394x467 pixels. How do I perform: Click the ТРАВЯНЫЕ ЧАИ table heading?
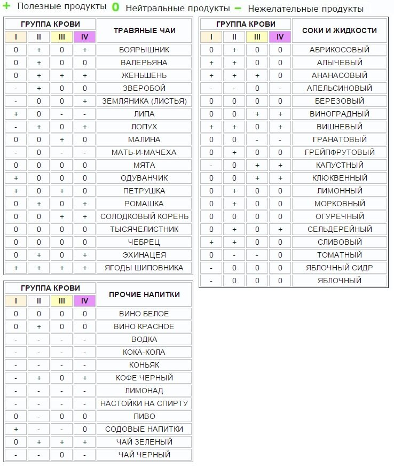click(x=144, y=30)
